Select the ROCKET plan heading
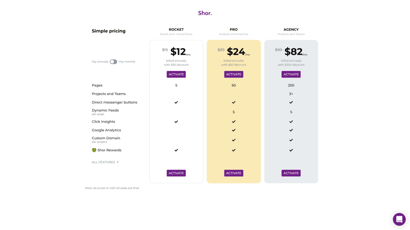The image size is (410, 230). 176,30
